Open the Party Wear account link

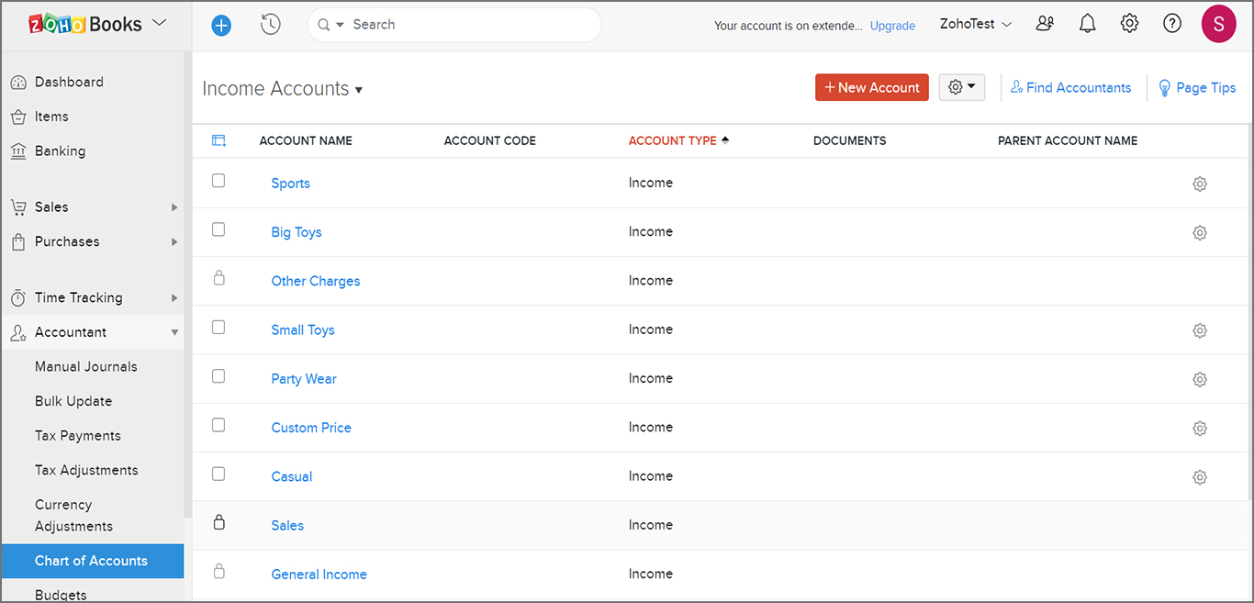304,379
